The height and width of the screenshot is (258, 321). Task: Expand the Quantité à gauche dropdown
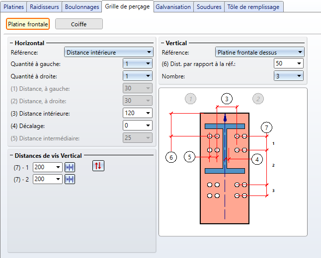pos(137,64)
